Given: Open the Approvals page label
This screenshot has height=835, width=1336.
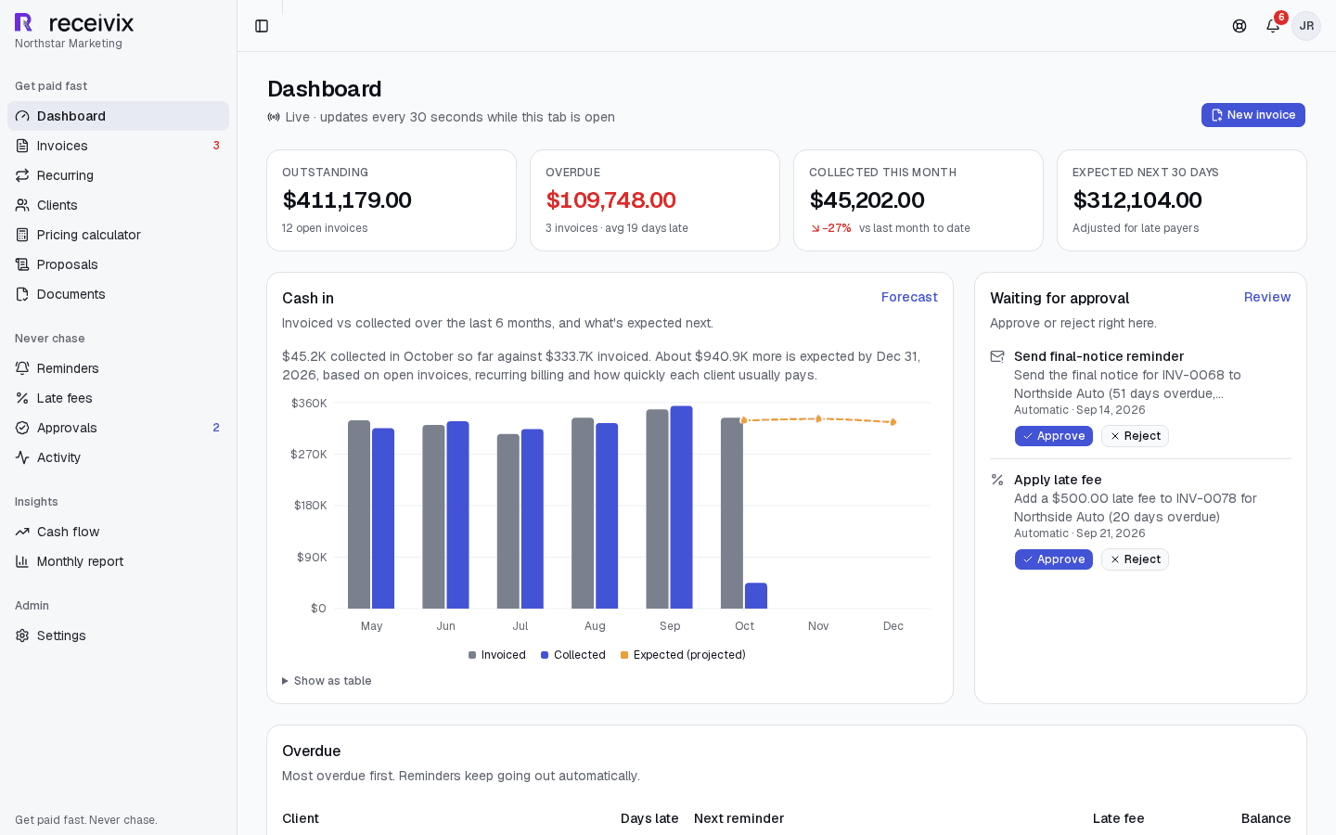Looking at the screenshot, I should click(67, 428).
